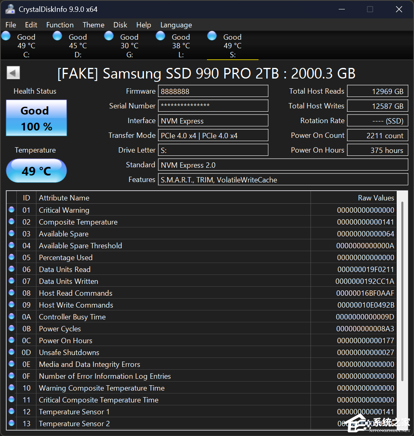The image size is (414, 436).
Task: Click the Drive Letter S: field
Action: [213, 150]
